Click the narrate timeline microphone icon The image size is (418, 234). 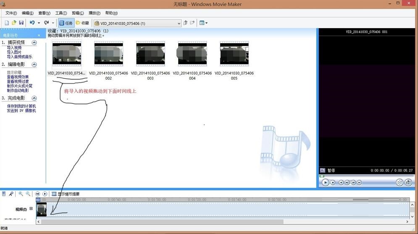(11, 194)
